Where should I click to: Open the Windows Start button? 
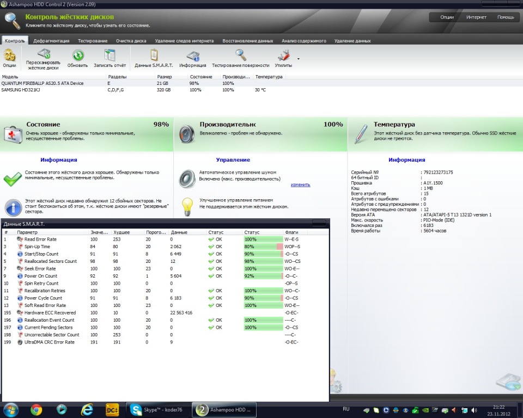10,409
